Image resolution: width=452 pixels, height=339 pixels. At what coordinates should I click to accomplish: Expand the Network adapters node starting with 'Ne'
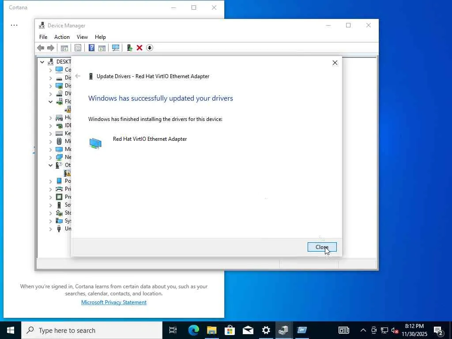point(50,158)
